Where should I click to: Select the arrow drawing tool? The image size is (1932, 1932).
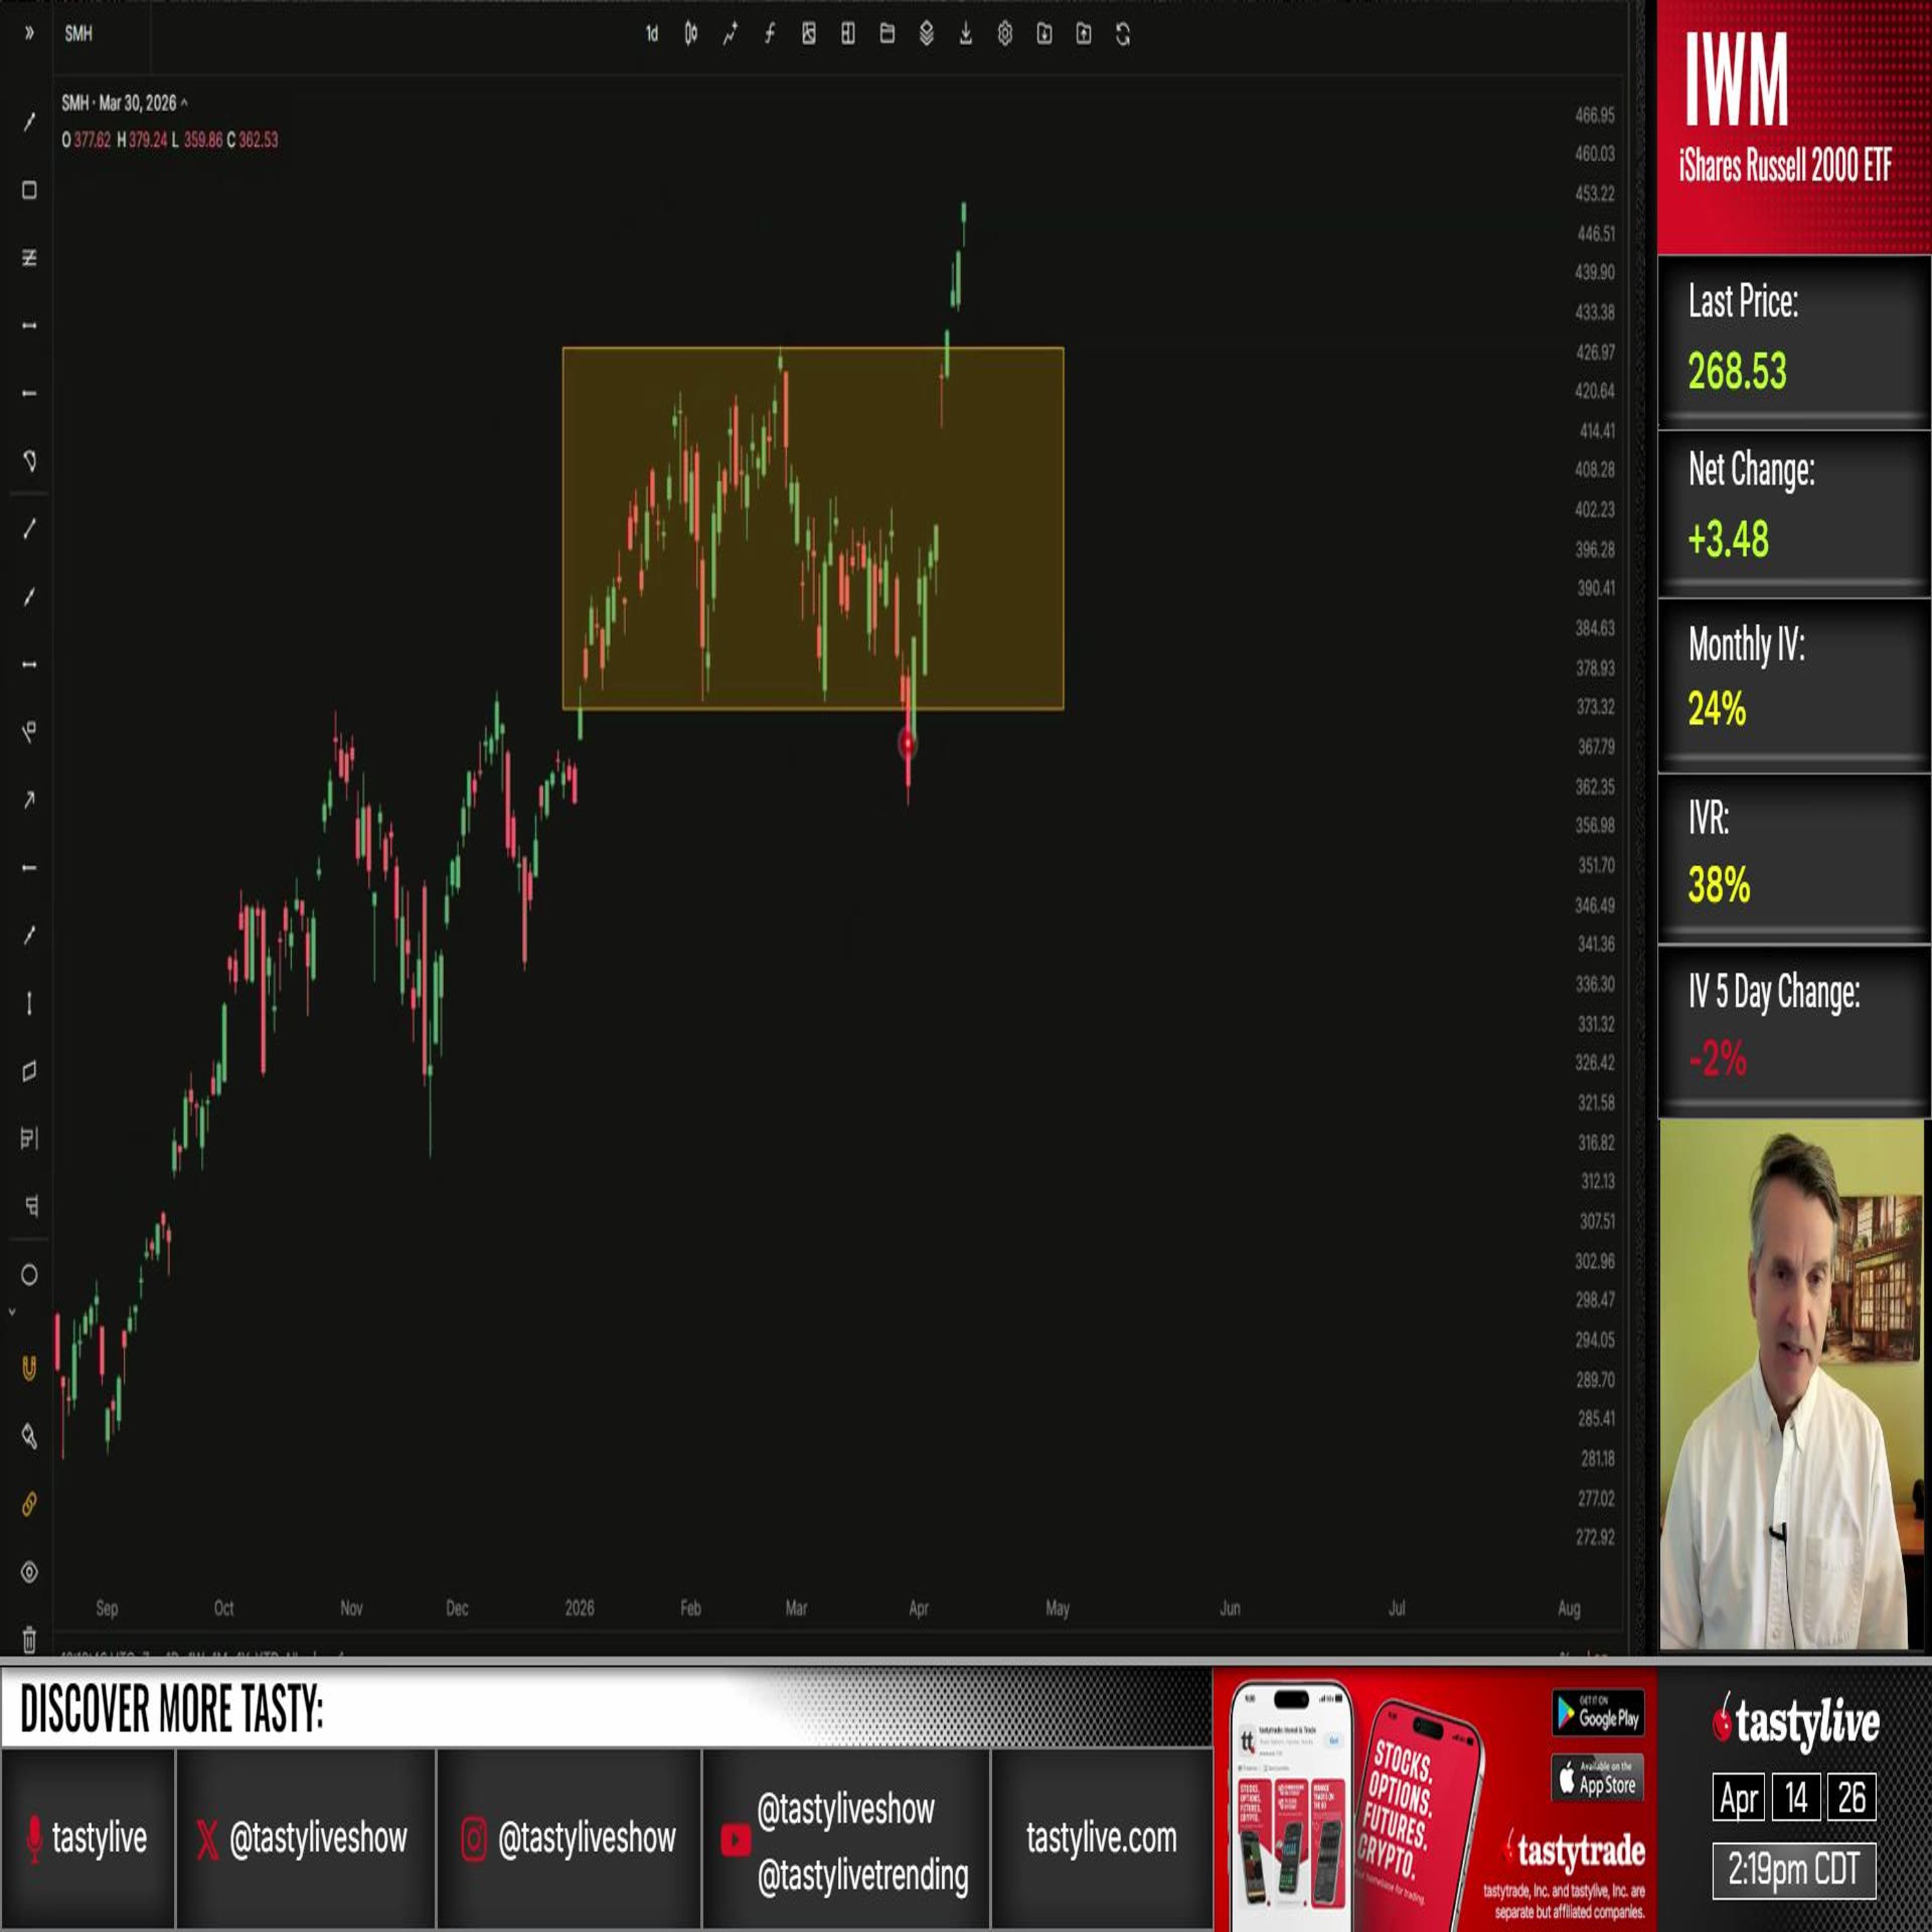click(29, 799)
